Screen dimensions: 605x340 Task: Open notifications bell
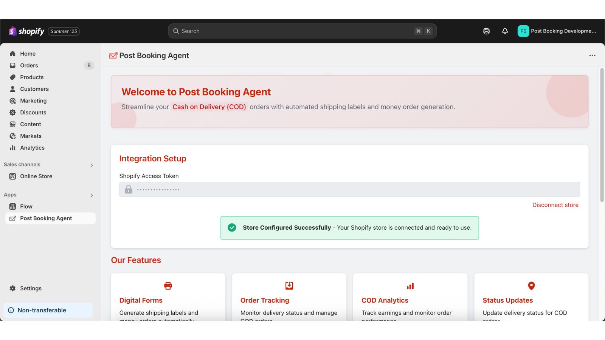505,31
